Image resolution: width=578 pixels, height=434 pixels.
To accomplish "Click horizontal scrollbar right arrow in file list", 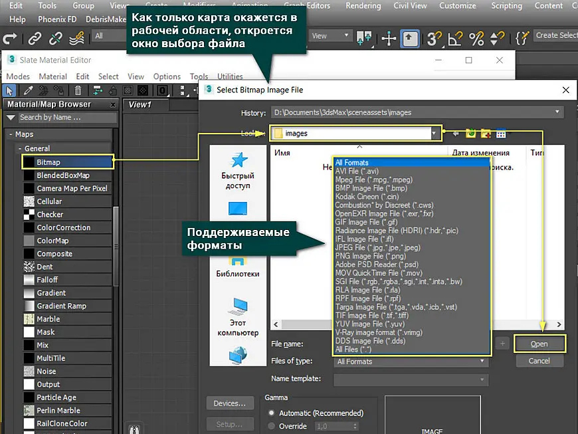I will 559,324.
